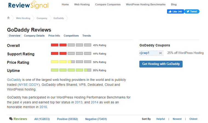Viewport: 208px width, 123px height.
Task: Click the 95% Rating text
Action: click(x=100, y=70)
